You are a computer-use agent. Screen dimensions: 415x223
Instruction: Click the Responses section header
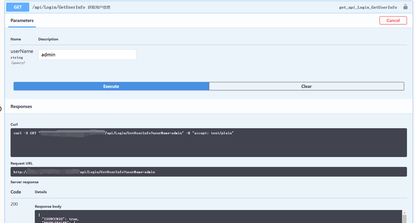(21, 106)
